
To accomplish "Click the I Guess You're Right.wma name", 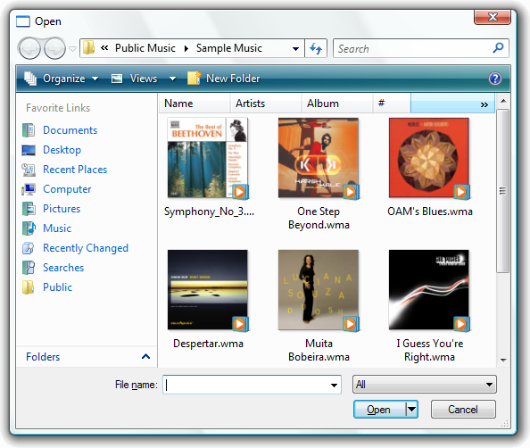I will 429,351.
